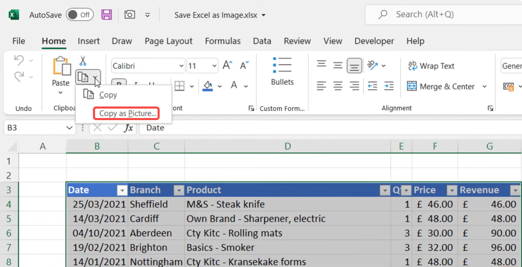Image resolution: width=522 pixels, height=267 pixels.
Task: Click the Decrease Font Size icon
Action: click(x=244, y=65)
